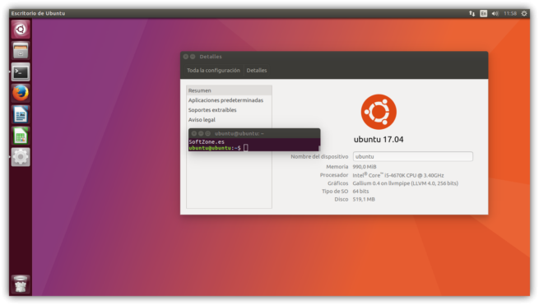Edit the Nombre del dispositivo field
This screenshot has width=539, height=305.
click(413, 156)
